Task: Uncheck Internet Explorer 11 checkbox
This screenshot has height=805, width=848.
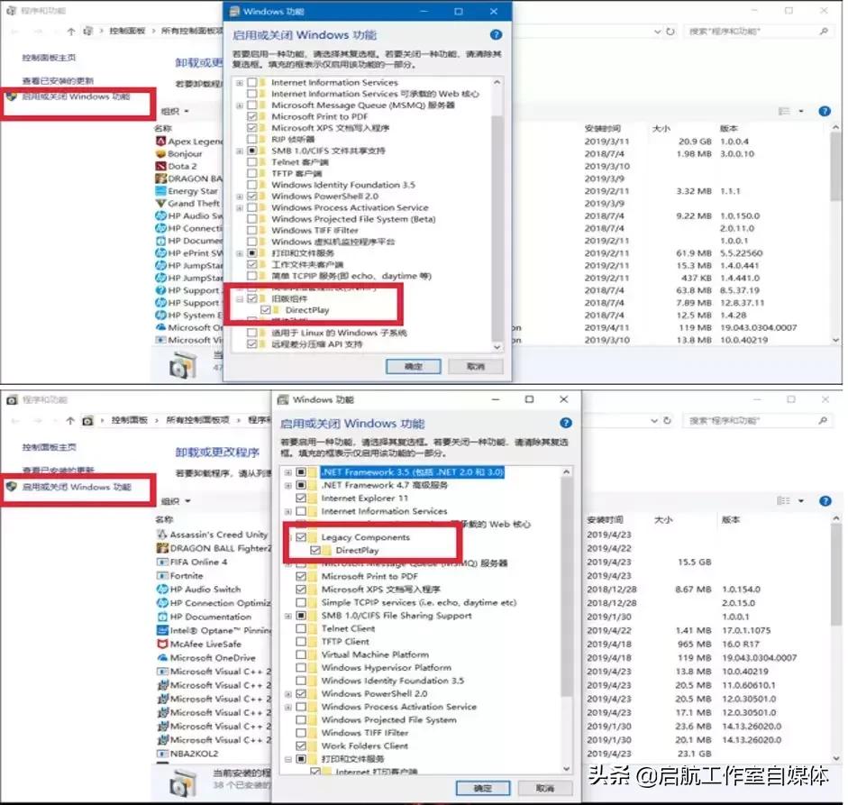Action: [301, 498]
